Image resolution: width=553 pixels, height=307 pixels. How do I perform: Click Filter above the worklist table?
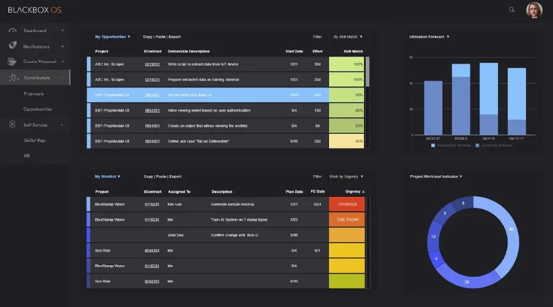tap(317, 176)
